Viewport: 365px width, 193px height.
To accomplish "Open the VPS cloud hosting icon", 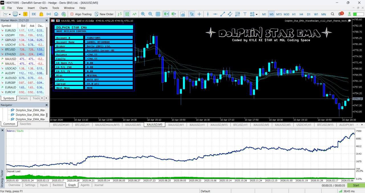I will pos(56,14).
